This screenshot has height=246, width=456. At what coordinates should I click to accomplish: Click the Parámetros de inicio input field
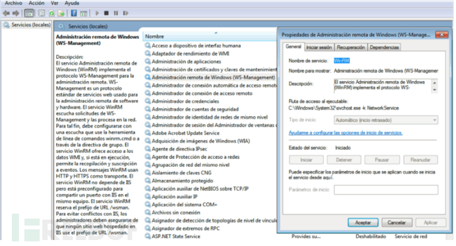(386, 190)
